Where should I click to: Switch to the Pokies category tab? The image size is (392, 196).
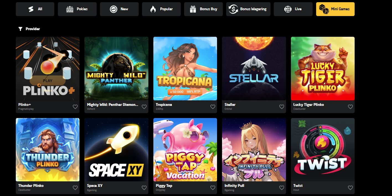(x=77, y=9)
